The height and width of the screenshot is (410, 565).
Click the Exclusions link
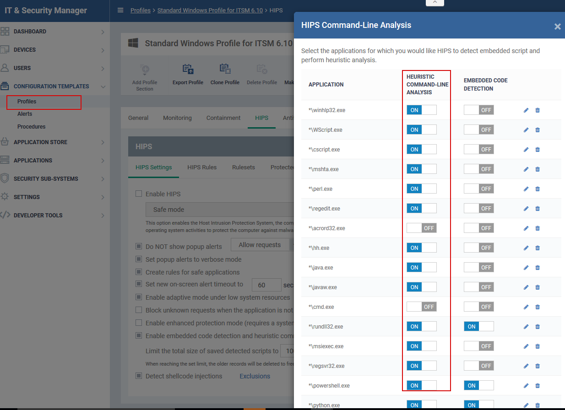pyautogui.click(x=255, y=376)
